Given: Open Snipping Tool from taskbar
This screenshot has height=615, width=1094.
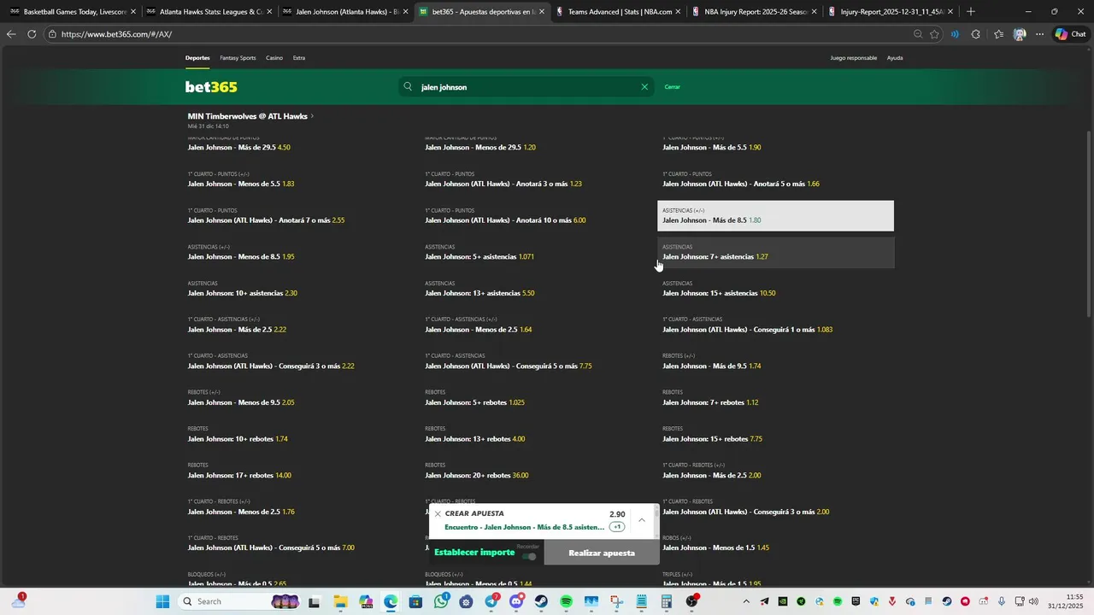Looking at the screenshot, I should point(616,601).
